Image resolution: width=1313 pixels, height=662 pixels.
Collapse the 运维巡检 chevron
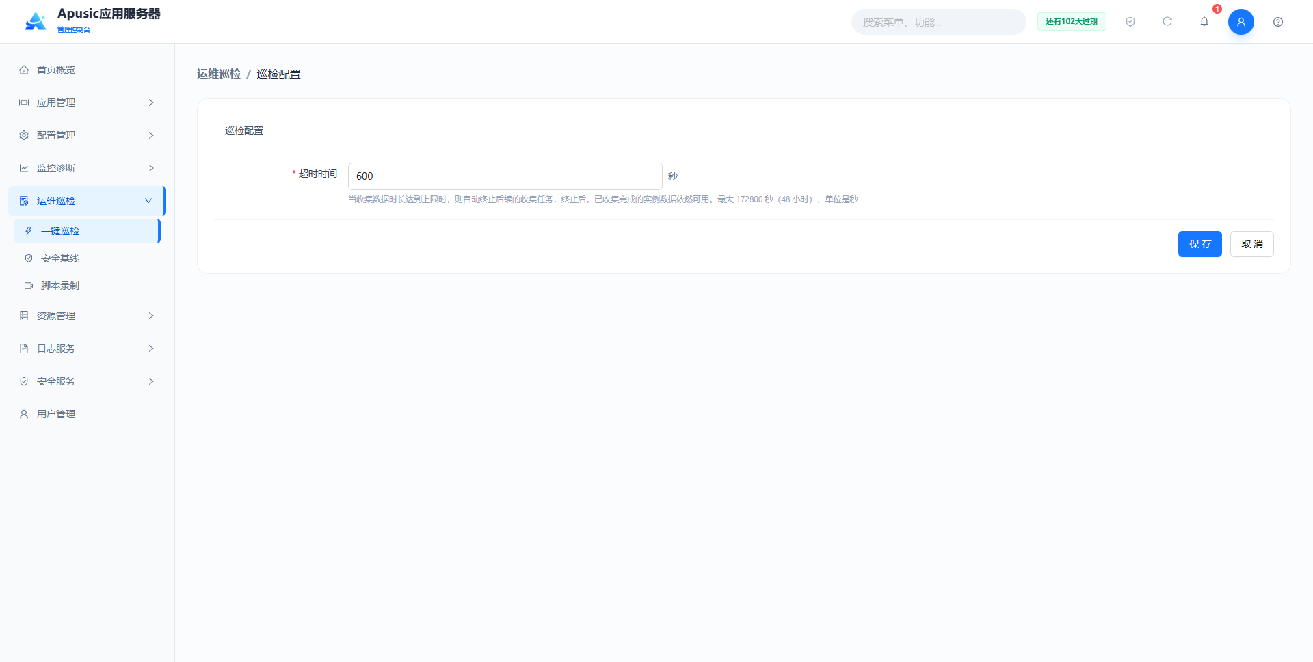pos(148,201)
